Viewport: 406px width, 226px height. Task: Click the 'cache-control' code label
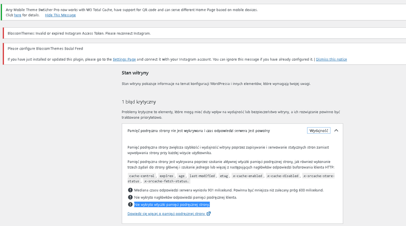pos(142,176)
